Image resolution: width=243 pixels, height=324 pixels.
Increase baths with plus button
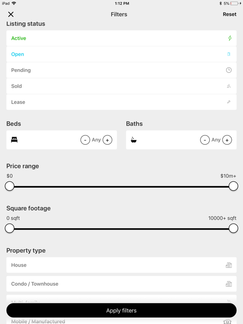tap(227, 140)
